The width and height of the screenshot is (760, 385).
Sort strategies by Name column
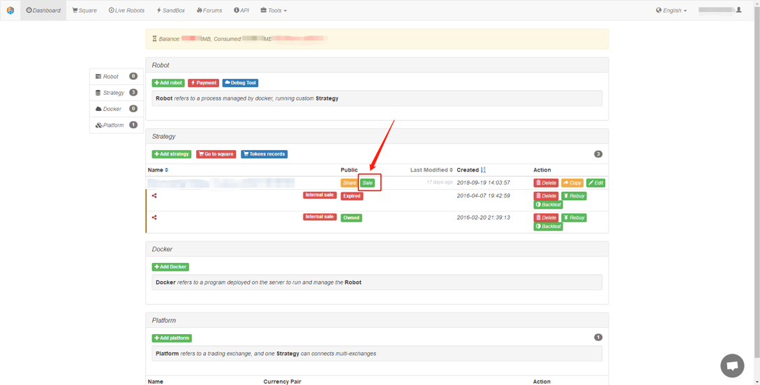click(x=158, y=170)
